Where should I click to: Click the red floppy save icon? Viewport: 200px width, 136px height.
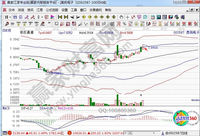(x=171, y=17)
